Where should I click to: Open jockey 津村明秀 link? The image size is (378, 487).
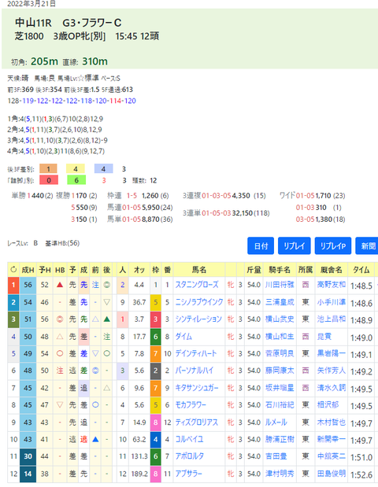[280, 474]
